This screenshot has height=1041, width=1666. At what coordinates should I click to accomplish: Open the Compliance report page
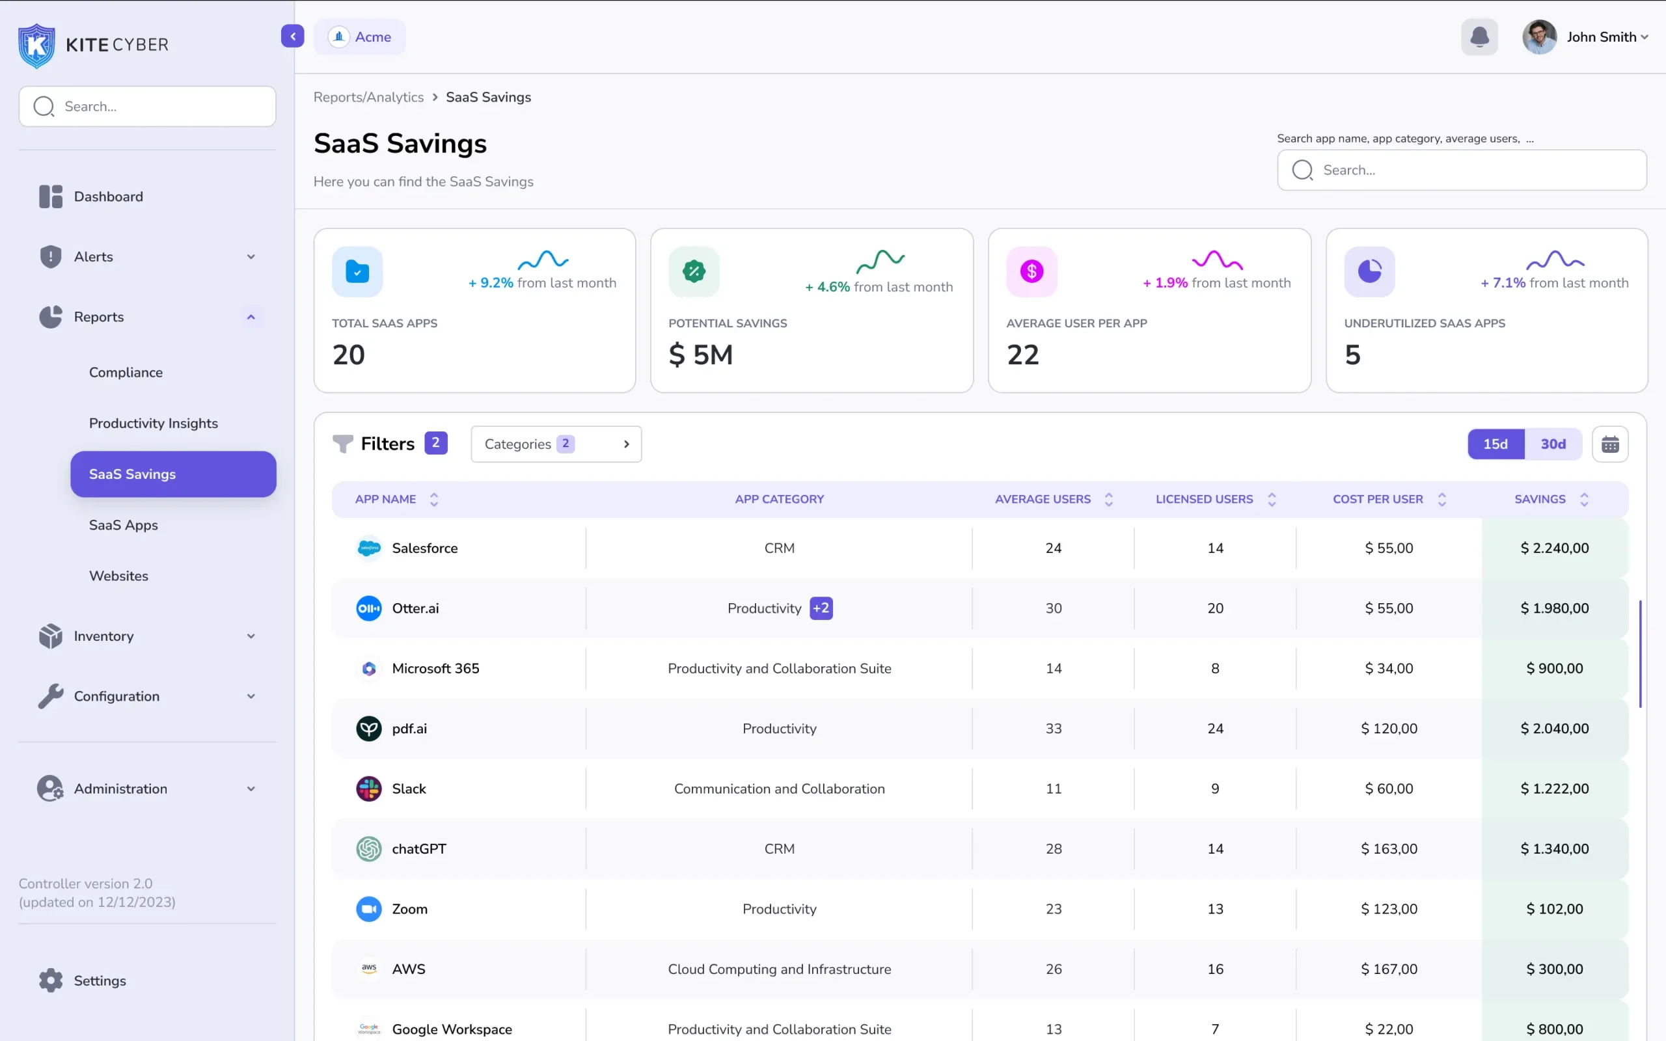[126, 372]
